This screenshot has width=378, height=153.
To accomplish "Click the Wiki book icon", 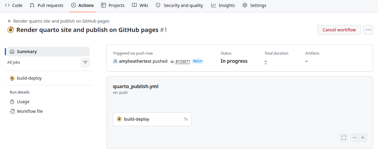I will coord(134,5).
